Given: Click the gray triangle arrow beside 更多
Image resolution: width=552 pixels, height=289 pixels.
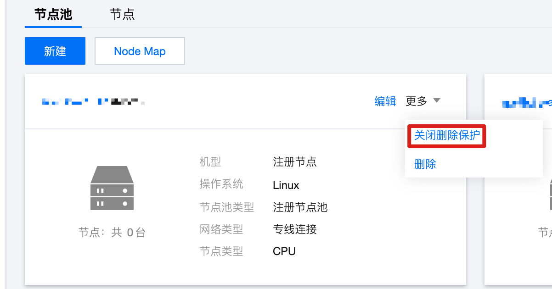Looking at the screenshot, I should click(x=436, y=100).
